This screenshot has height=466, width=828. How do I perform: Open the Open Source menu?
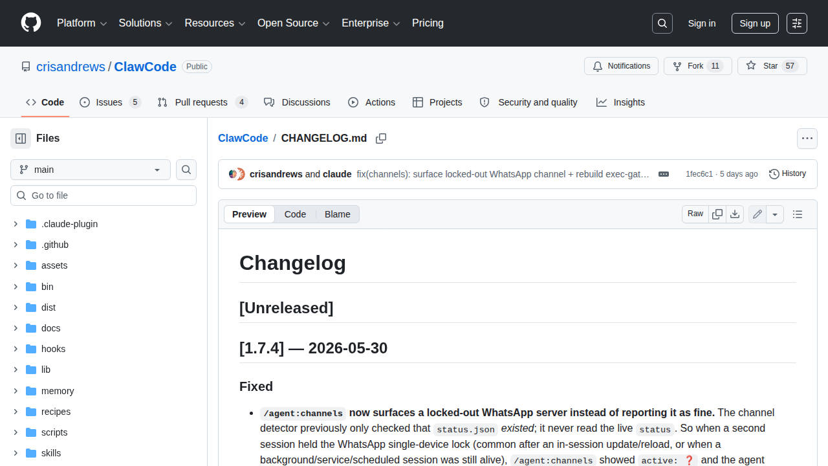(294, 23)
